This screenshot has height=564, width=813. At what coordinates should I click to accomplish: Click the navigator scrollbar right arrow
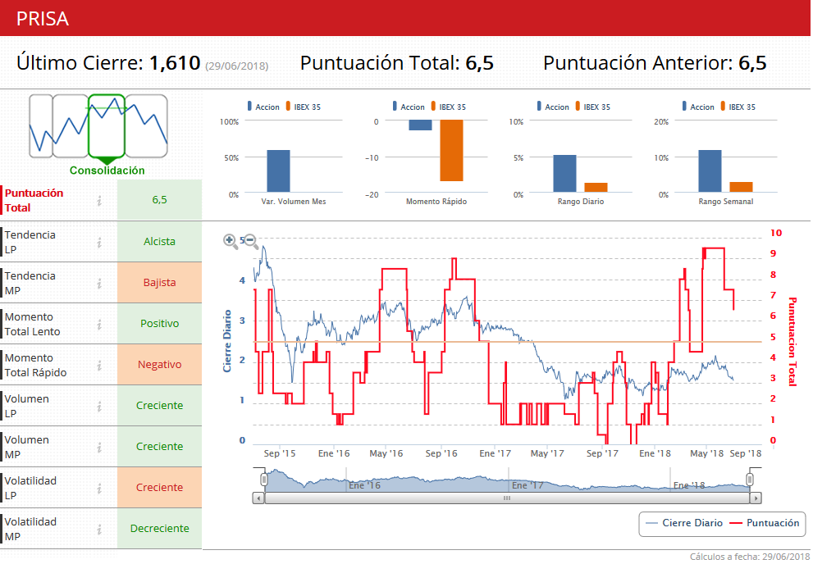[756, 498]
